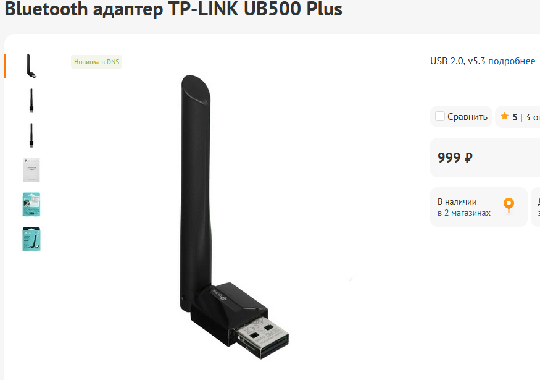Tick the Сравнить checkbox

[x=440, y=116]
